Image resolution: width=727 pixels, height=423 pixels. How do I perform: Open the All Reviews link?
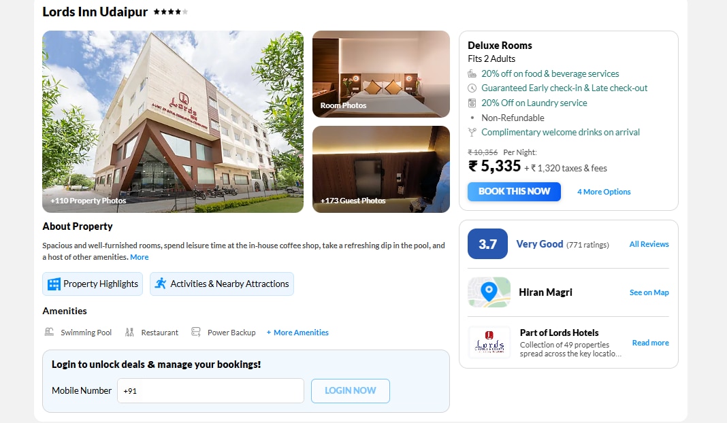point(649,244)
